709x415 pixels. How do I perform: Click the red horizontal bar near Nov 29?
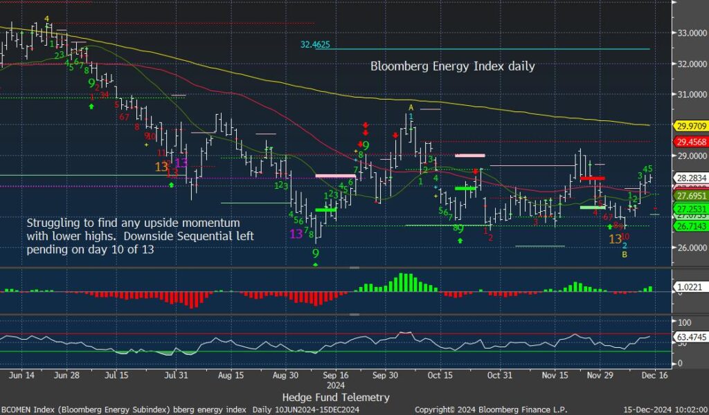point(593,178)
